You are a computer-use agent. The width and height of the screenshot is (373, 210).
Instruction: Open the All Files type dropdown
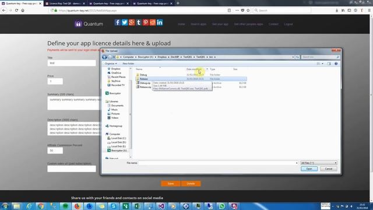(319, 163)
